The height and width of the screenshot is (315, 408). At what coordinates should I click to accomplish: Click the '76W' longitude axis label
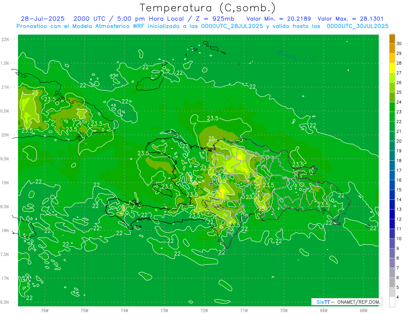point(45,310)
